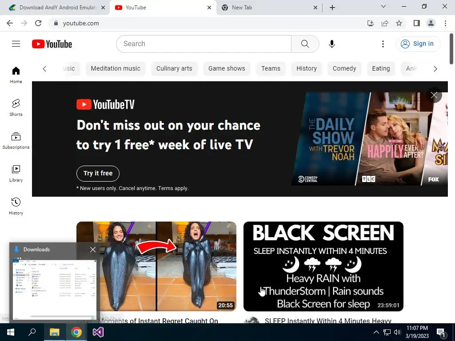This screenshot has width=455, height=341.
Task: Show hidden tray icons chevron
Action: 376,332
